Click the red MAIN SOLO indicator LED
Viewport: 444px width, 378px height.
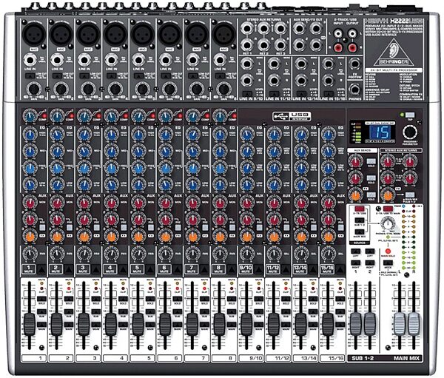click(388, 252)
